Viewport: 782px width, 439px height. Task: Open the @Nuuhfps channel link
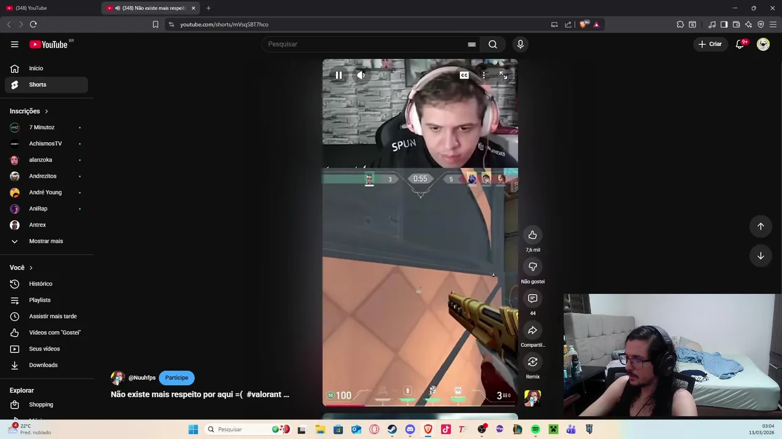[x=142, y=377]
